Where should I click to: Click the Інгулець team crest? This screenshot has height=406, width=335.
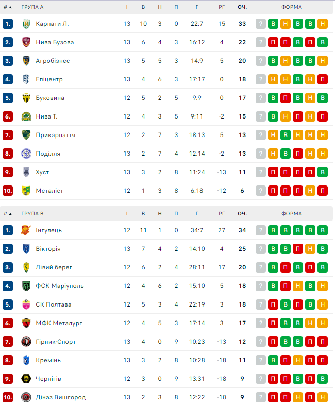click(x=26, y=230)
